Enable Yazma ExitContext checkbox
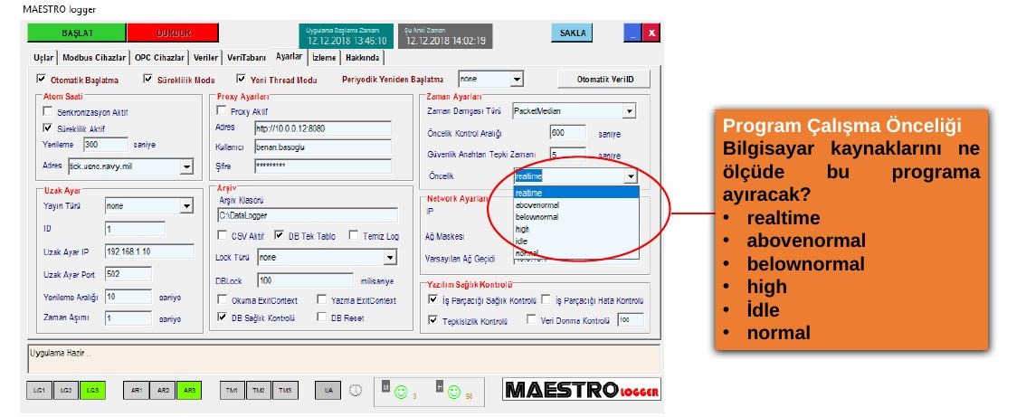This screenshot has width=1026, height=417. tap(321, 299)
